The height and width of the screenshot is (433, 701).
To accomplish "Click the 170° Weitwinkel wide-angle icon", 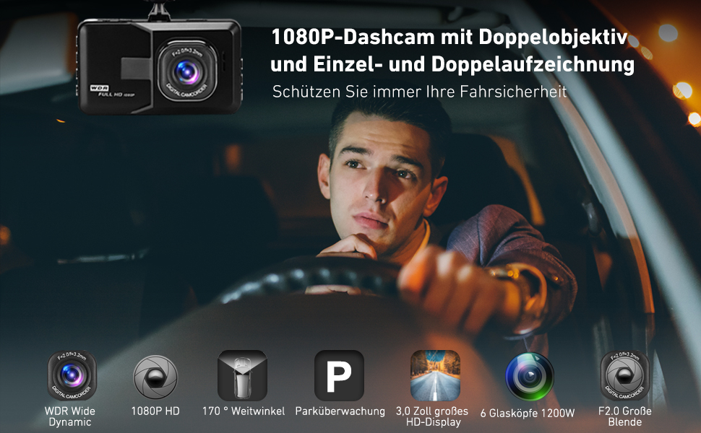I will point(242,376).
